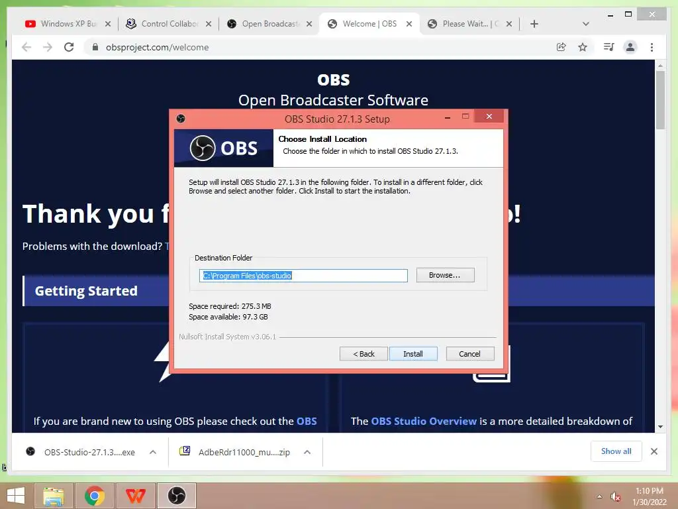The height and width of the screenshot is (509, 678).
Task: Expand options for the AdbeRdr11000 zip download
Action: click(307, 452)
